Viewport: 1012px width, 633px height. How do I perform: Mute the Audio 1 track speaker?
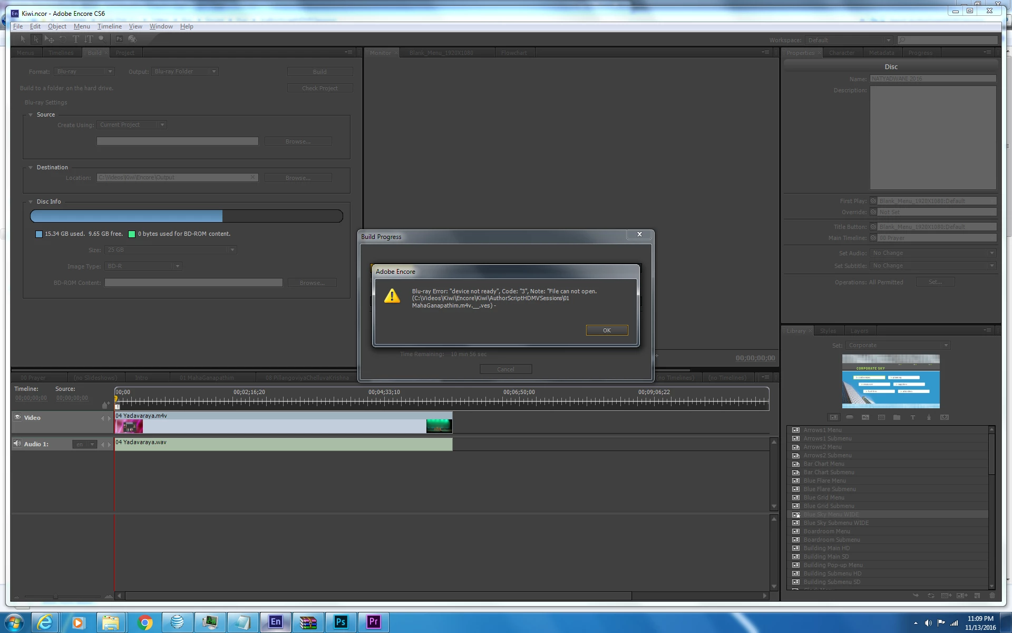(x=17, y=444)
